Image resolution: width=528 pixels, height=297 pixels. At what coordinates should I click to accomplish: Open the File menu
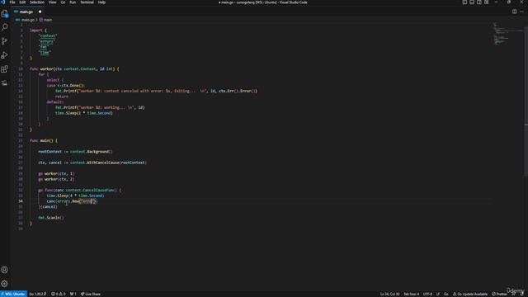click(12, 2)
